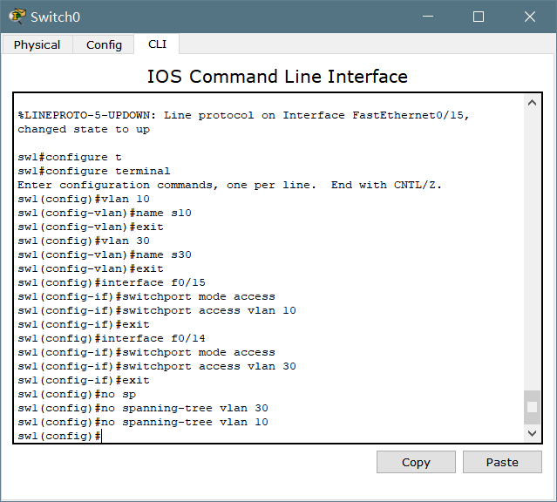The image size is (557, 502).
Task: Place cursor at the last sw1(config)# prompt
Action: 102,436
